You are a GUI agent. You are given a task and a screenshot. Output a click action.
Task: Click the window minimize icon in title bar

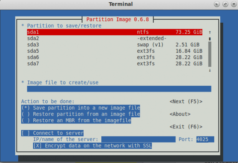pos(217,4)
